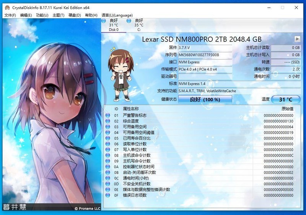Viewport: 306px width, 215px height.
Task: Click the 主机总计写入 value 0 GB
Action: (x=286, y=55)
